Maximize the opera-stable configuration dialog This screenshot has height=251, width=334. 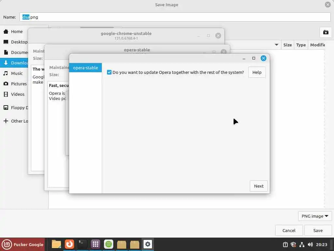pos(253,58)
